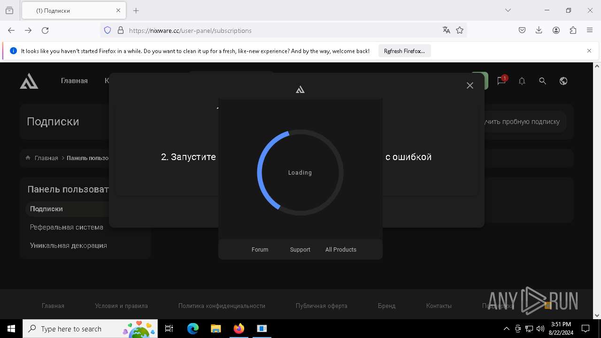This screenshot has width=601, height=338.
Task: Close the Подписки browser tab
Action: [x=118, y=10]
